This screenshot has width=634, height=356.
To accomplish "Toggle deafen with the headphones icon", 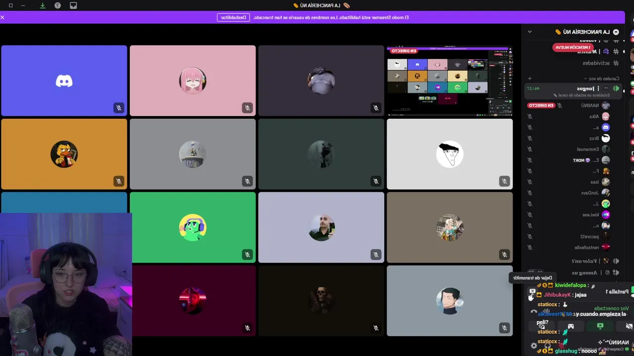I will [547, 346].
